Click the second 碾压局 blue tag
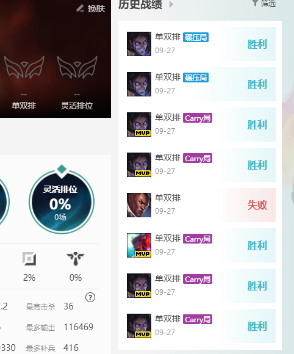 click(196, 78)
